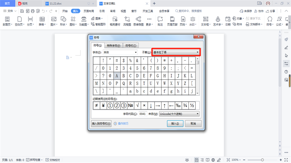This screenshot has height=163, width=291.
Task: Insert a Comment via 批注 icon
Action: 160,21
